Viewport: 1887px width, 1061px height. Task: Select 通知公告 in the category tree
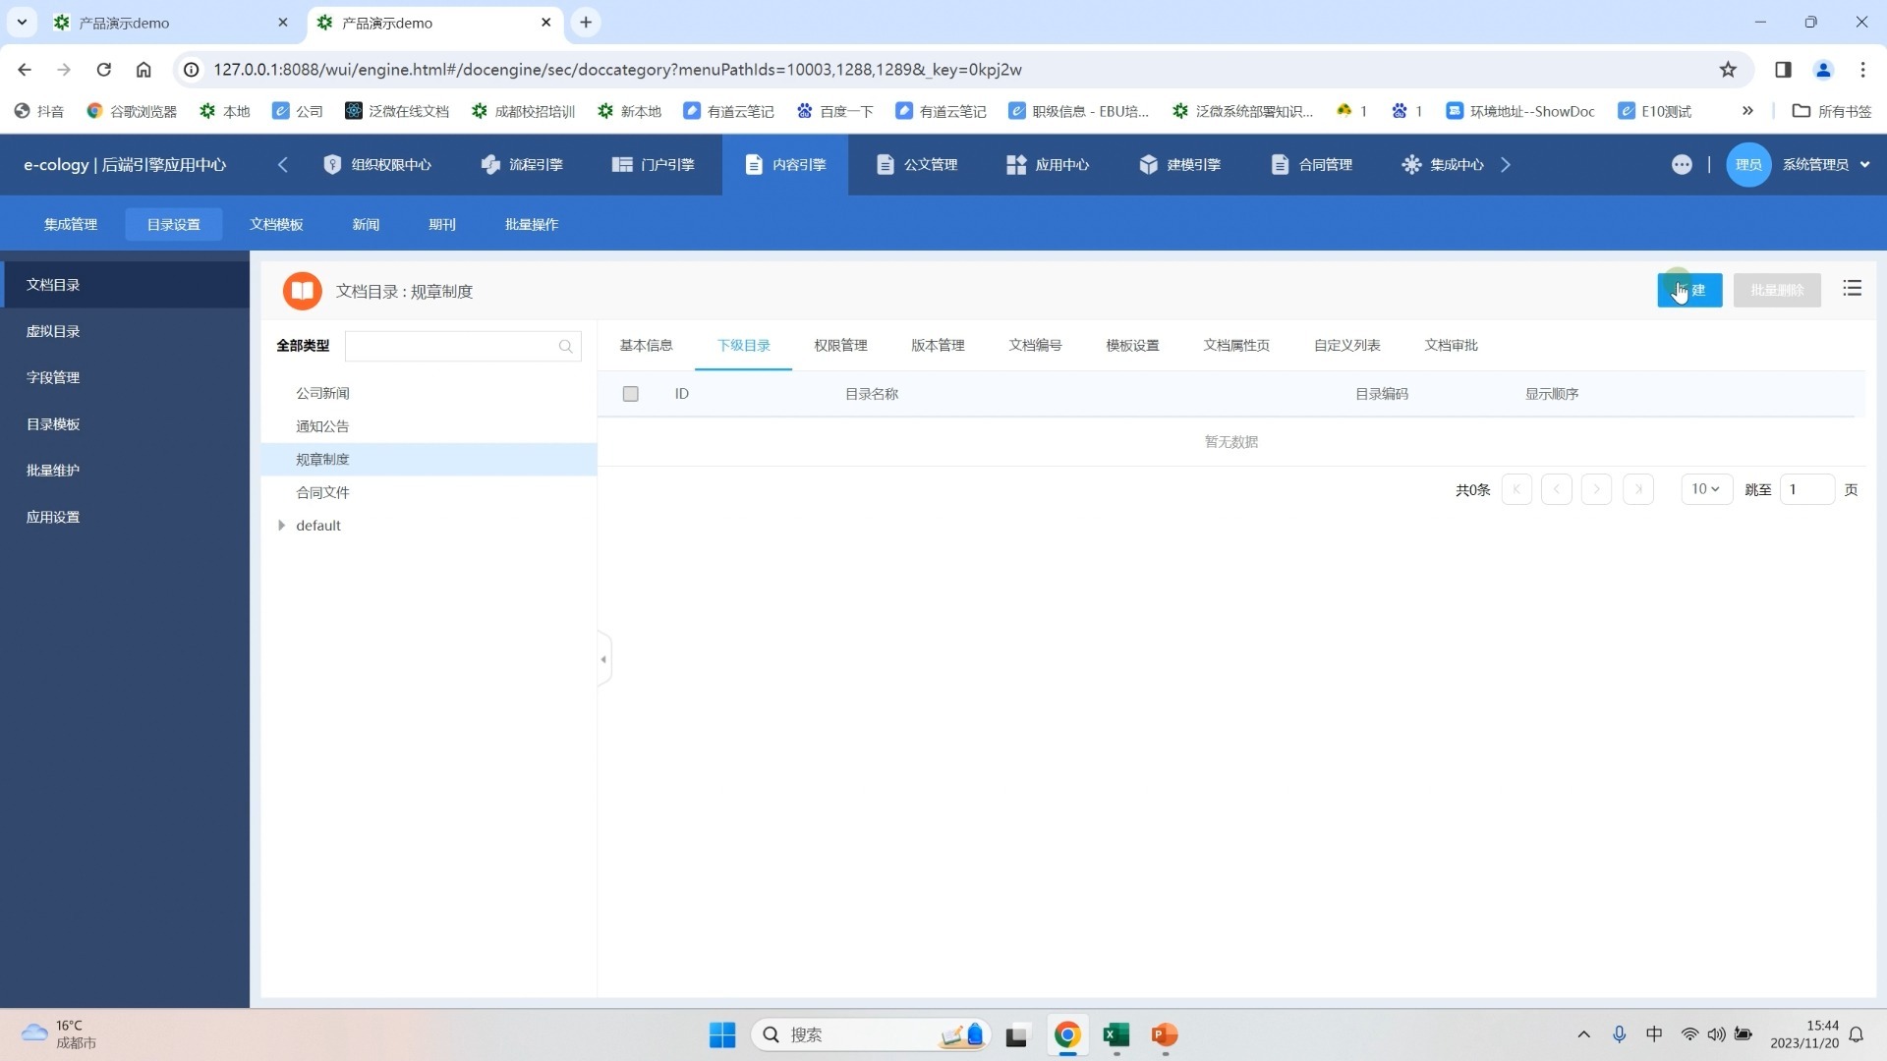pyautogui.click(x=322, y=426)
